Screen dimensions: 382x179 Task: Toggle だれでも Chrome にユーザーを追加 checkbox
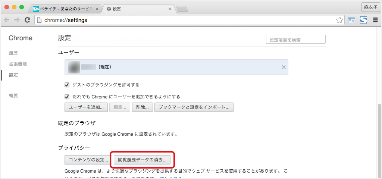click(67, 97)
